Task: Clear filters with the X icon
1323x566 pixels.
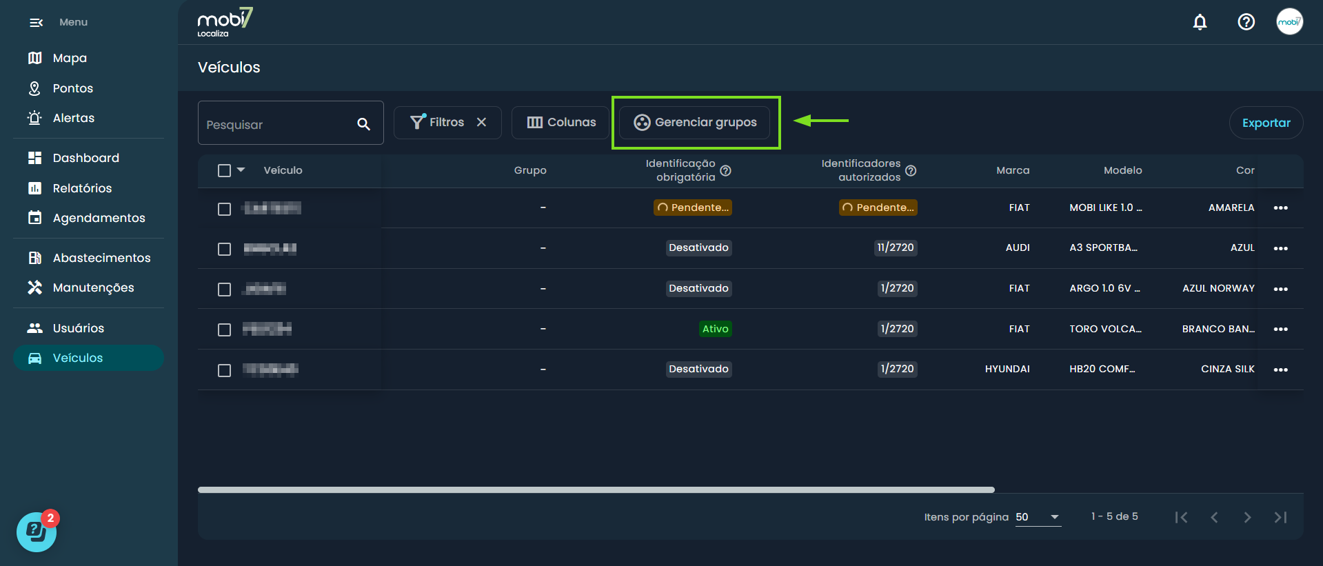Action: pyautogui.click(x=481, y=122)
